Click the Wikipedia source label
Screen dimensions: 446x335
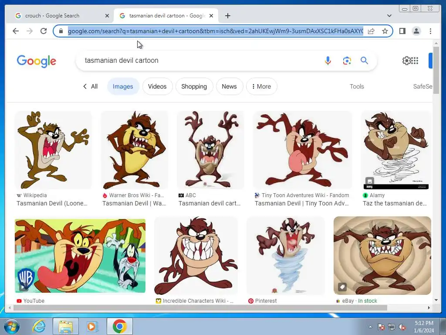[32, 195]
